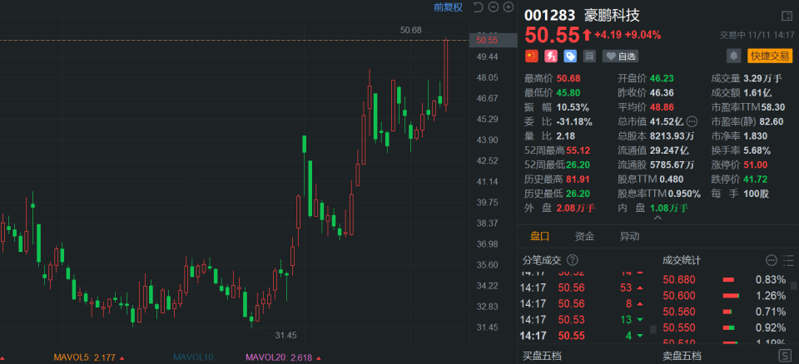Switch to the 盘口 tab
Image resolution: width=799 pixels, height=364 pixels.
pyautogui.click(x=539, y=236)
